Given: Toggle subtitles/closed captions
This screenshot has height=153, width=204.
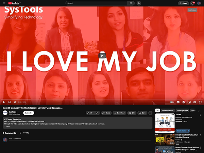Looking at the screenshot, I should click(178, 102).
